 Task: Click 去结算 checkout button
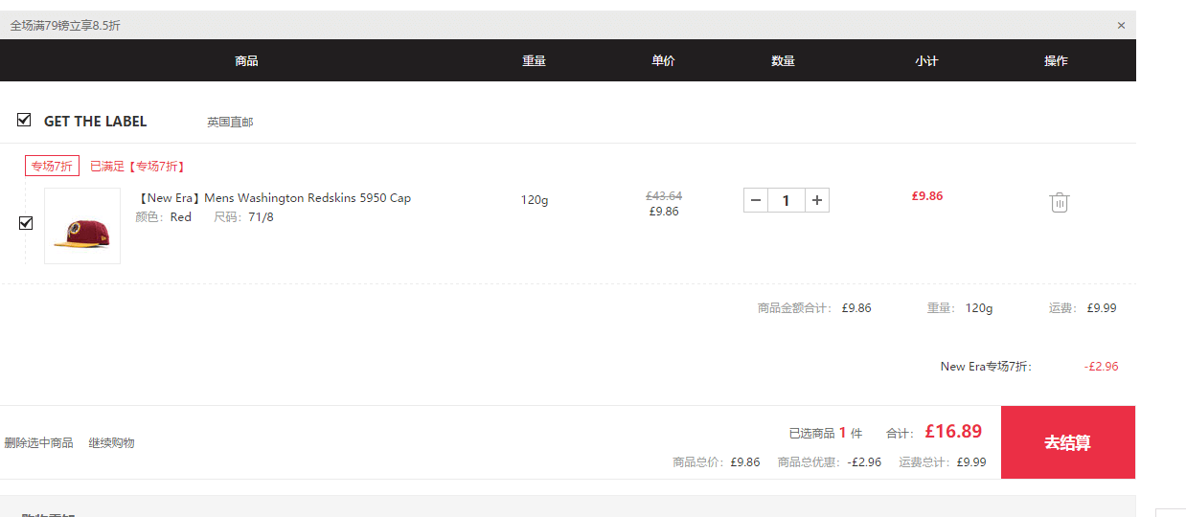(x=1068, y=442)
